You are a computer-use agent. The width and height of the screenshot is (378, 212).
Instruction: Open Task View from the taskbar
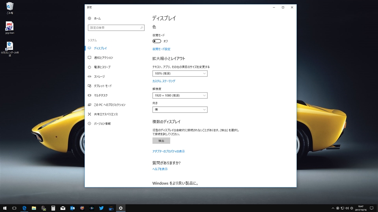click(14, 208)
